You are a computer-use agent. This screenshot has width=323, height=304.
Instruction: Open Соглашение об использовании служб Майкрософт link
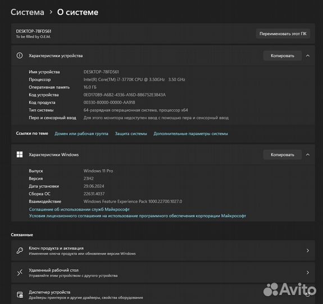(79, 209)
